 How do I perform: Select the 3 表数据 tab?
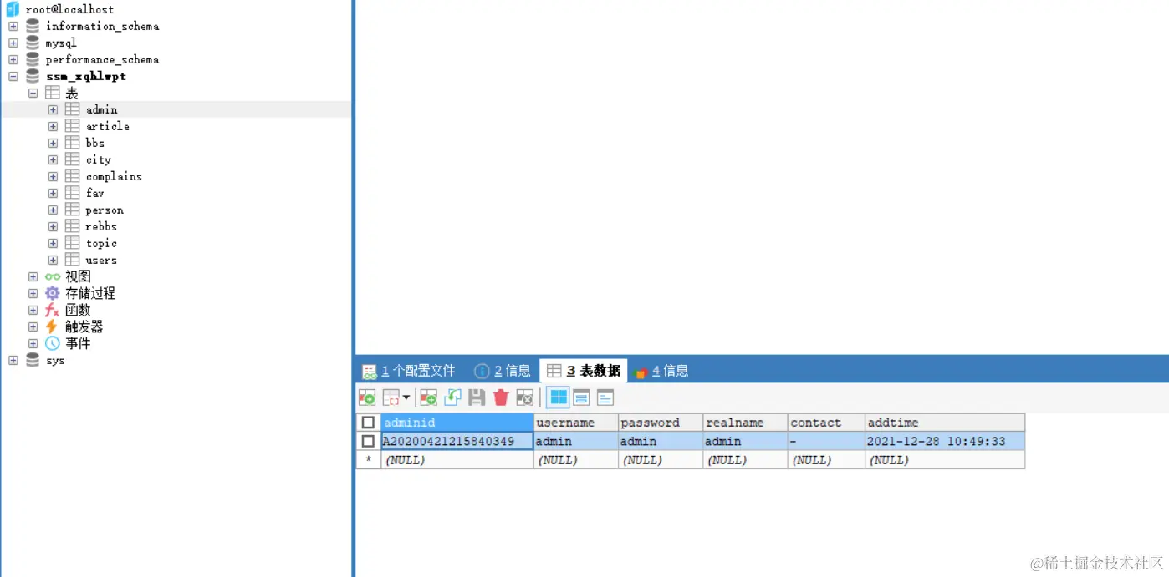coord(584,371)
